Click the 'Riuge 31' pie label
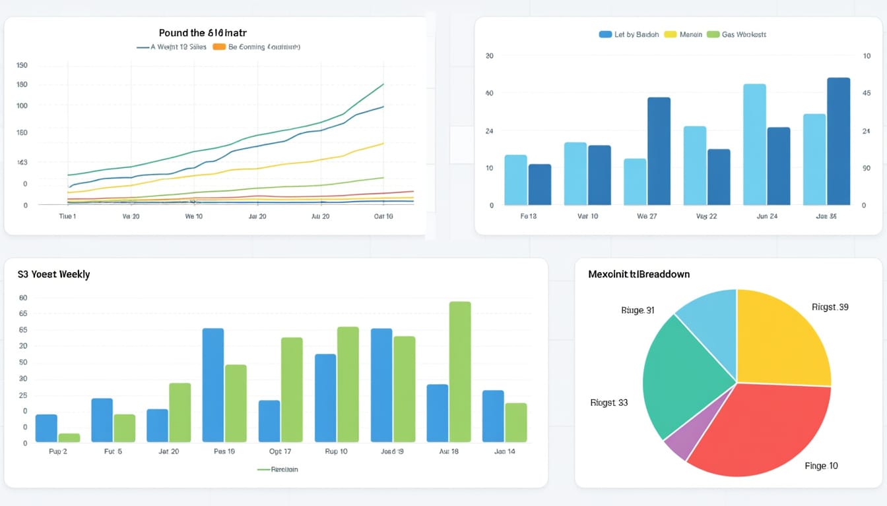This screenshot has height=506, width=887. 638,310
